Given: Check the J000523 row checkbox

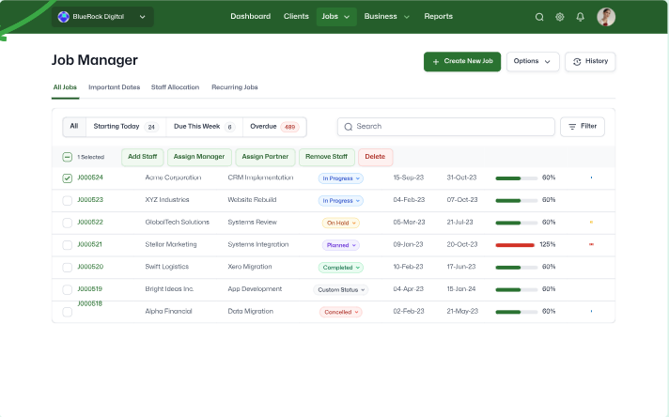Looking at the screenshot, I should (x=67, y=200).
